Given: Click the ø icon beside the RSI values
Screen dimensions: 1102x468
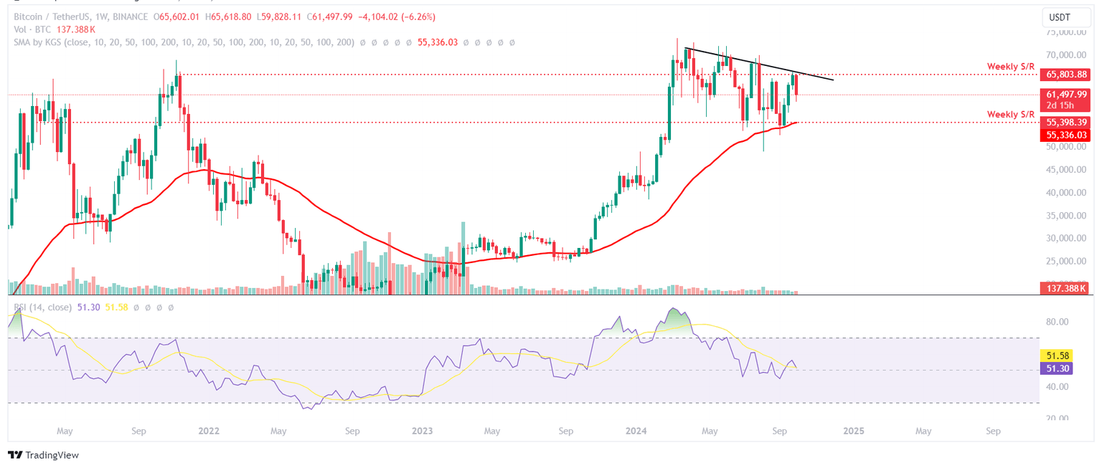Looking at the screenshot, I should click(136, 308).
